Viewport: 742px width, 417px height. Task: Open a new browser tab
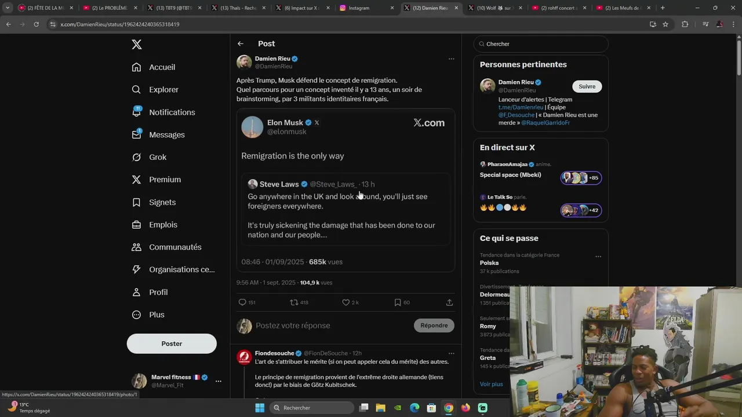click(663, 8)
